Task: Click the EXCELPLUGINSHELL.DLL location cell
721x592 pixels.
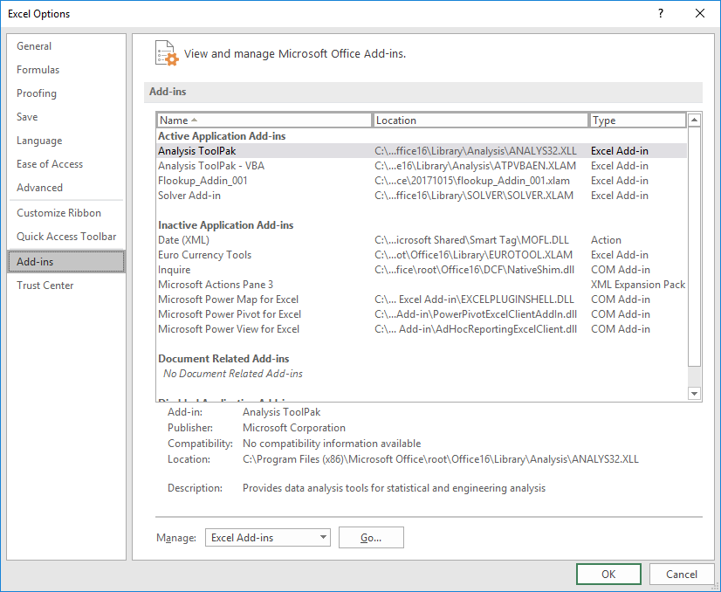Action: tap(475, 299)
